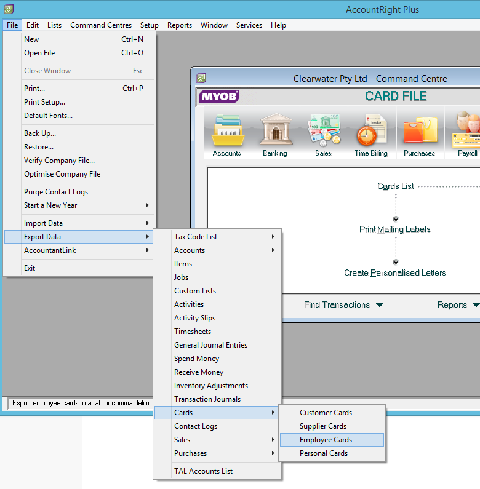This screenshot has width=480, height=489.
Task: Select Print Setup... menu entry
Action: (79, 102)
